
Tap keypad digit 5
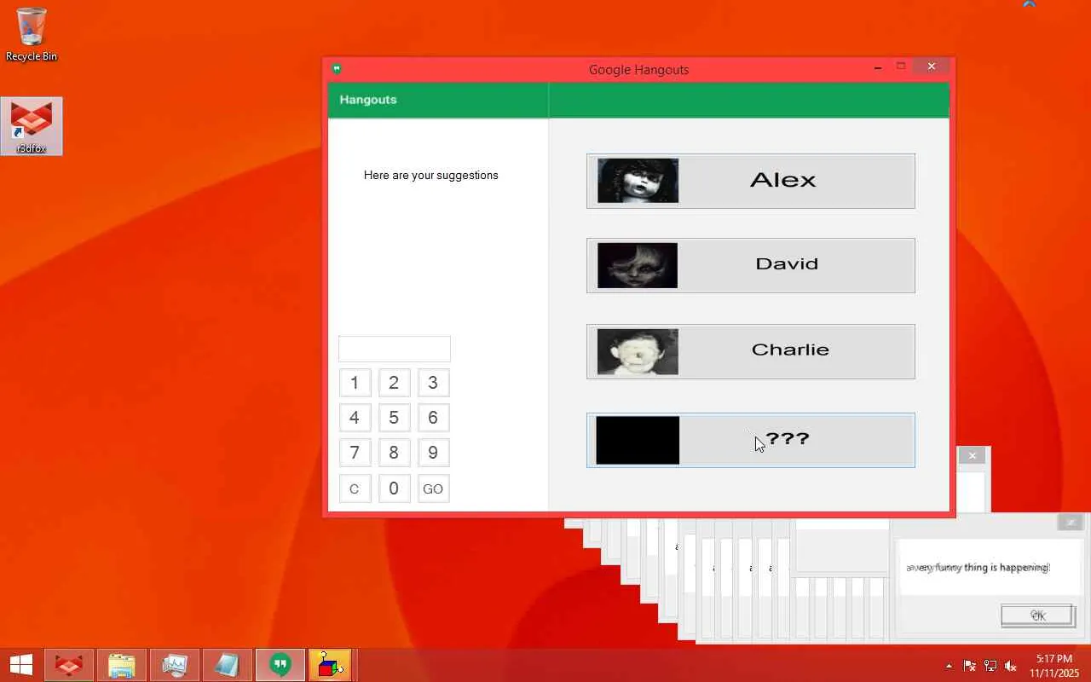pyautogui.click(x=394, y=418)
